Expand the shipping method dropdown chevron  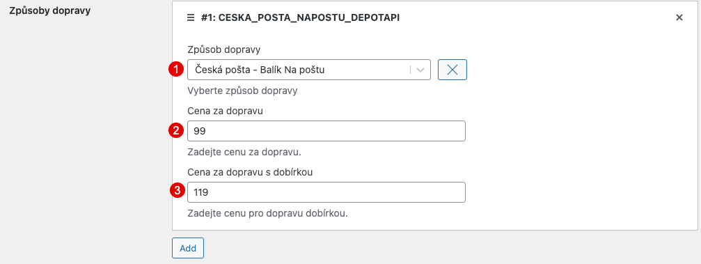tap(420, 70)
